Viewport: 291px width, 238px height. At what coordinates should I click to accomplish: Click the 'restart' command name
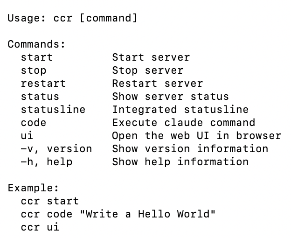(x=43, y=84)
